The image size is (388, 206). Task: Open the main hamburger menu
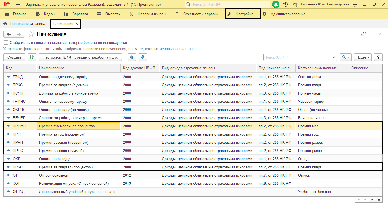18,5
